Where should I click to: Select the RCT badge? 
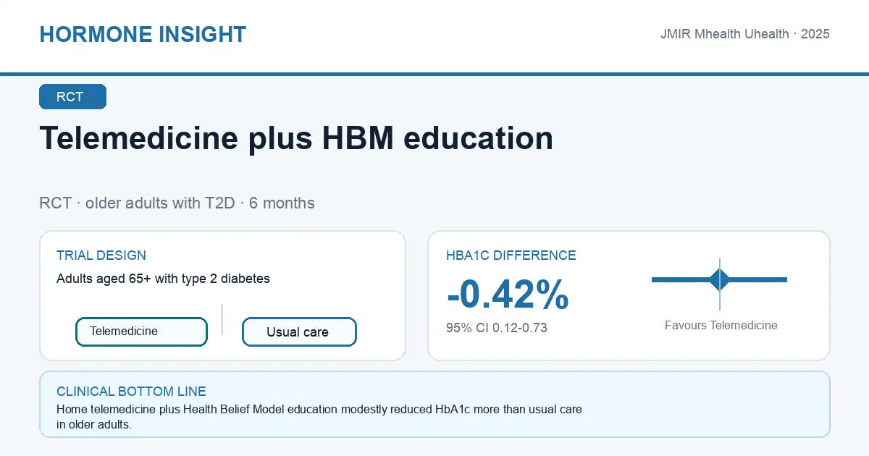pyautogui.click(x=72, y=97)
